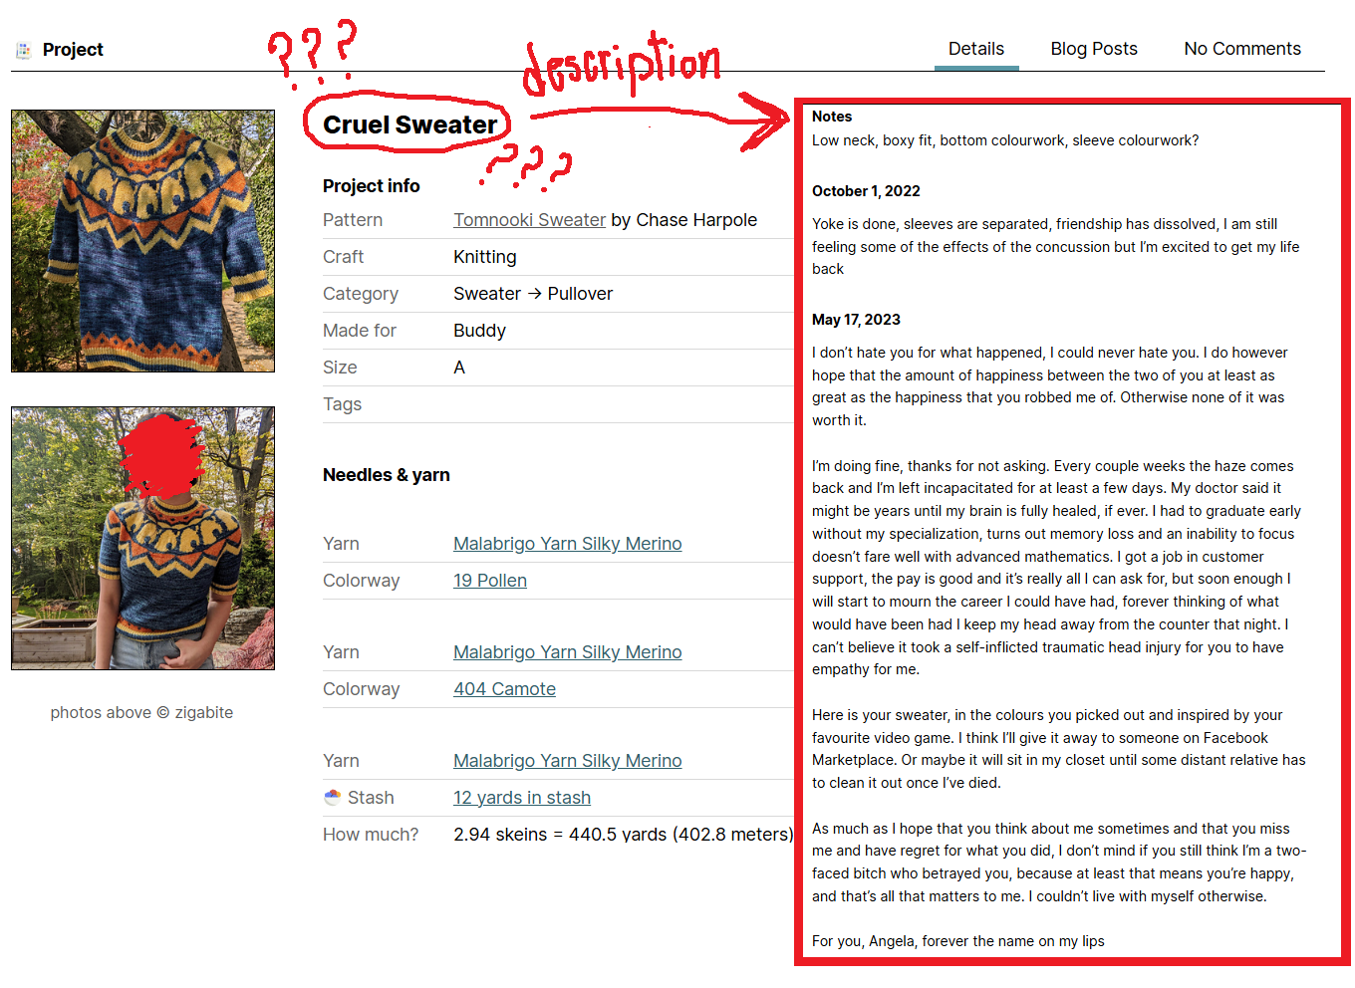This screenshot has width=1355, height=988.
Task: Click the stash yarn ball icon
Action: tap(333, 797)
